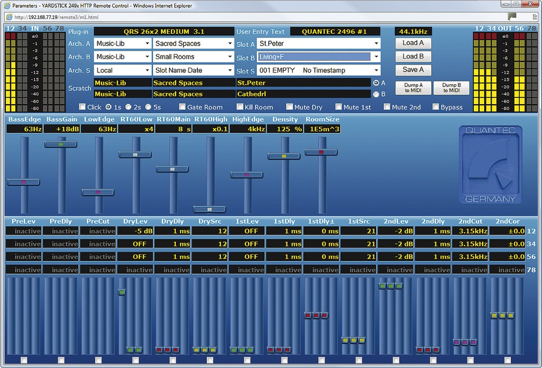Select the 2s click interval radio button

128,107
